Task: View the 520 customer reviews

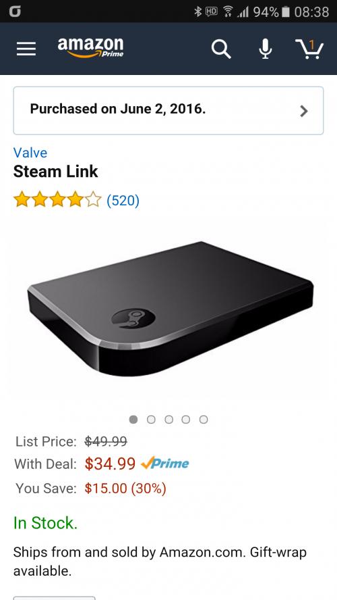Action: [123, 200]
